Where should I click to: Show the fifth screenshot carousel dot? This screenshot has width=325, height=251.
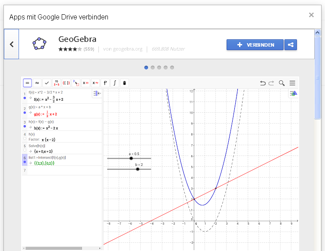[172, 67]
